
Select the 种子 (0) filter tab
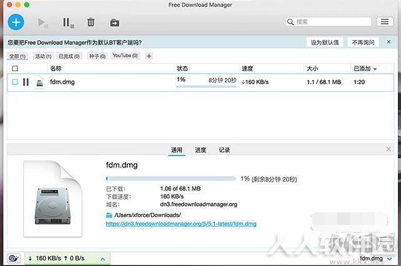97,56
